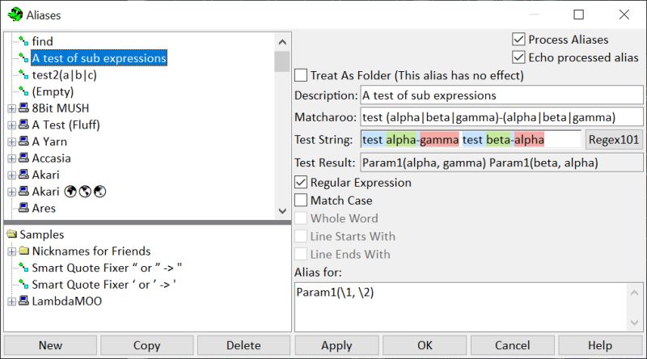647x359 pixels.
Task: Click the computer icon for LambdaMOO
Action: click(24, 301)
